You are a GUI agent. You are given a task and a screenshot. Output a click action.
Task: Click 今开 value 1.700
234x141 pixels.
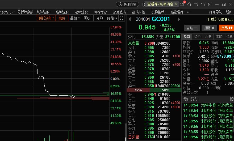[x=204, y=70]
